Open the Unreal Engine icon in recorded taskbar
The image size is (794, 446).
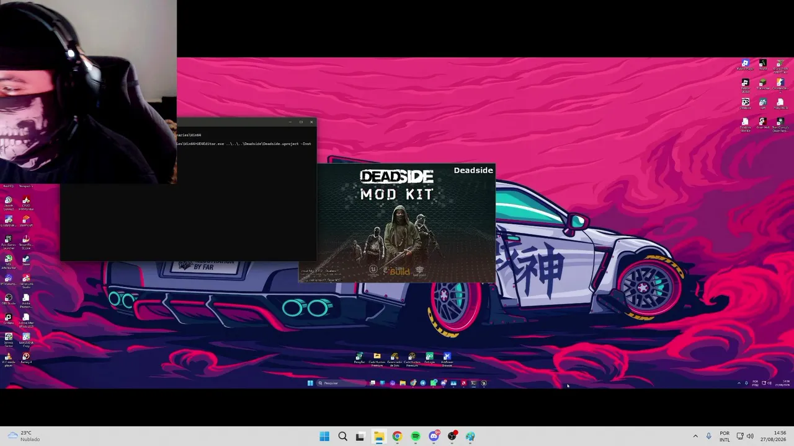[484, 383]
